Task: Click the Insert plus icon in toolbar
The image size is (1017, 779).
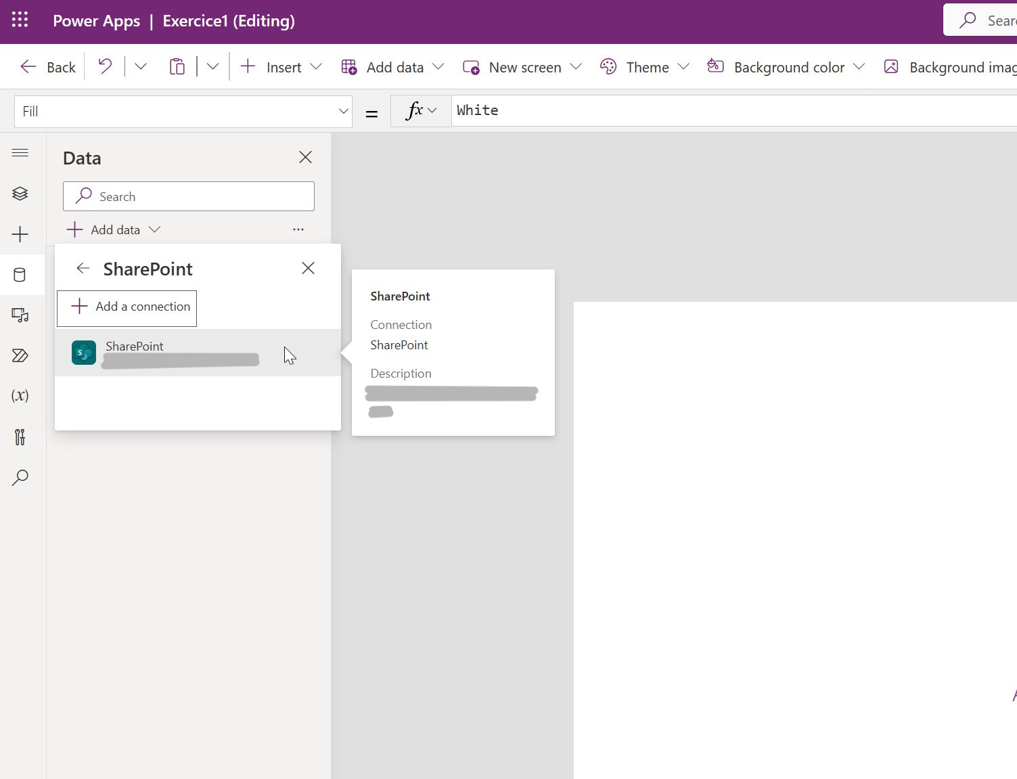Action: (248, 66)
